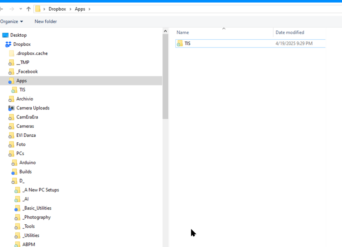Click the Camera Uploads folder icon

click(12, 108)
